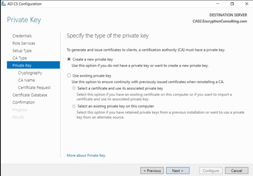Select a certificate and use its associated private key

coord(74,89)
